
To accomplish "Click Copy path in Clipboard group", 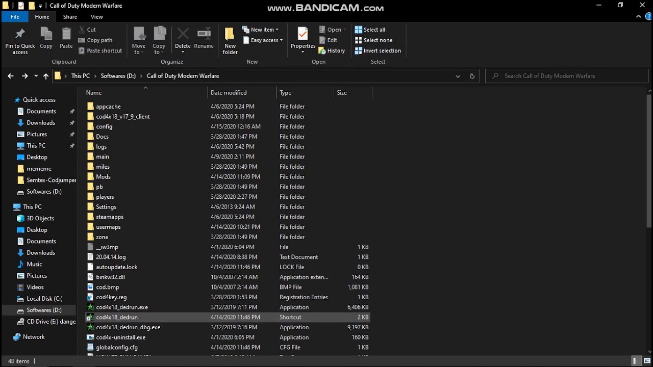I will point(95,40).
